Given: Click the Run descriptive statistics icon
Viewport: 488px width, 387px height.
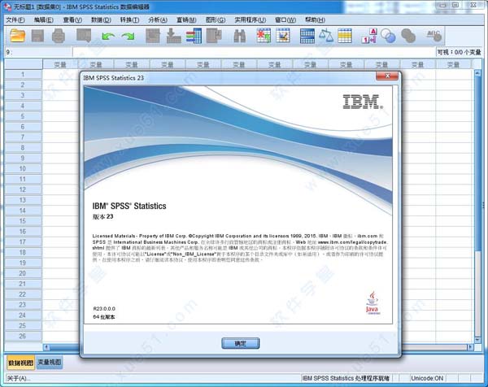Looking at the screenshot, I should (x=214, y=36).
